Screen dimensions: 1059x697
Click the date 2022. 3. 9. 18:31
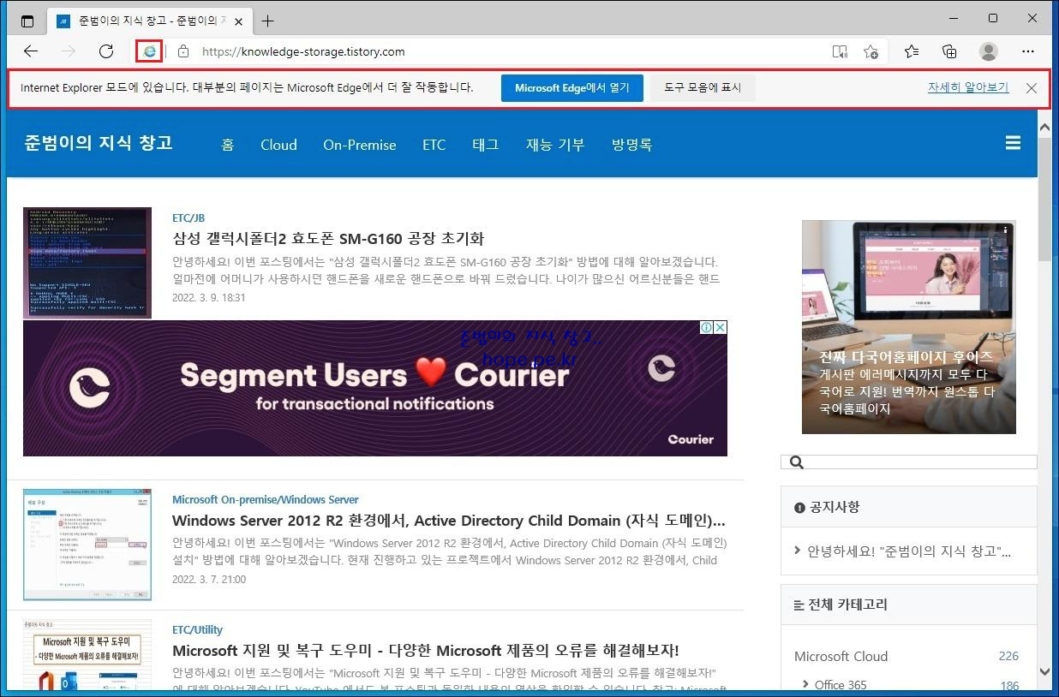(209, 297)
